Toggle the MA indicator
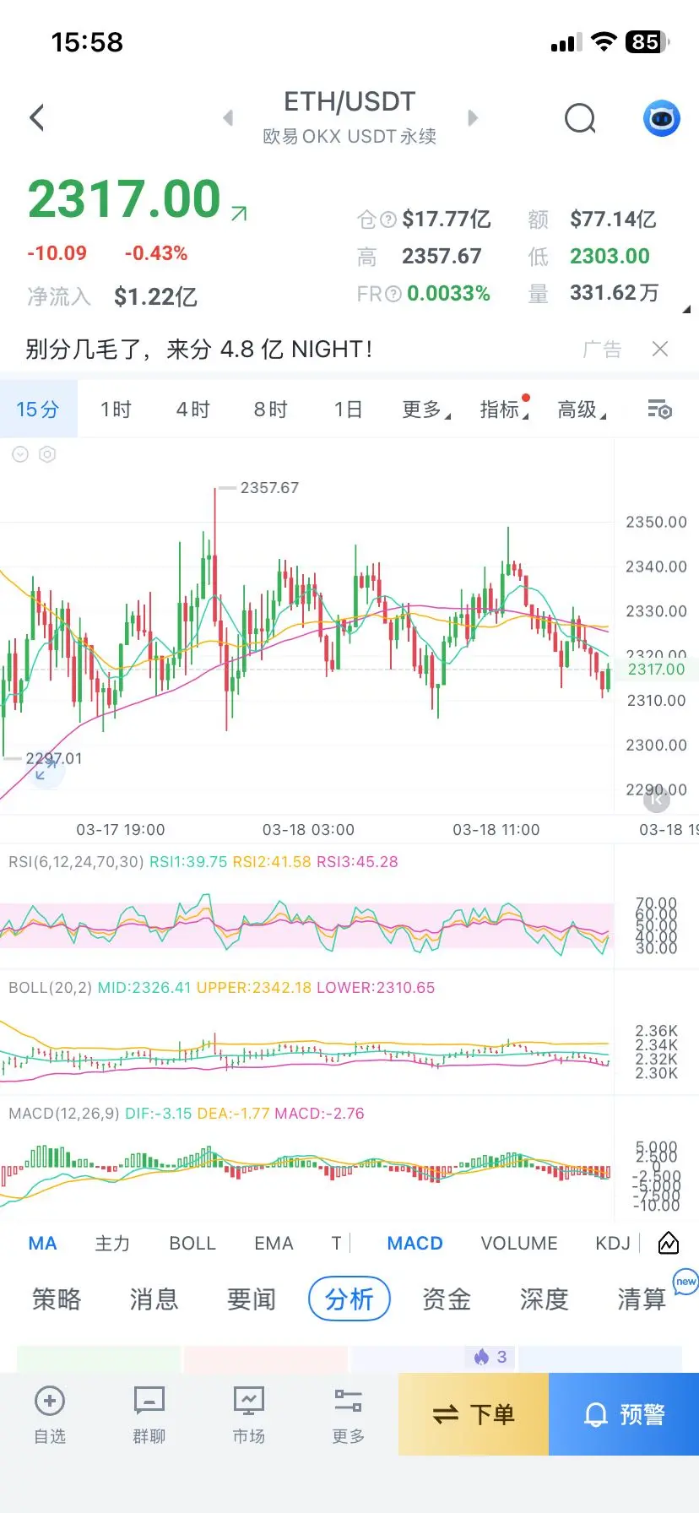This screenshot has height=1513, width=699. (42, 1243)
